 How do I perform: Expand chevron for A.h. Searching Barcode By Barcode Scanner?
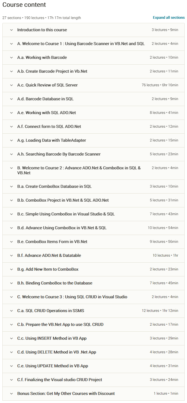11,154
